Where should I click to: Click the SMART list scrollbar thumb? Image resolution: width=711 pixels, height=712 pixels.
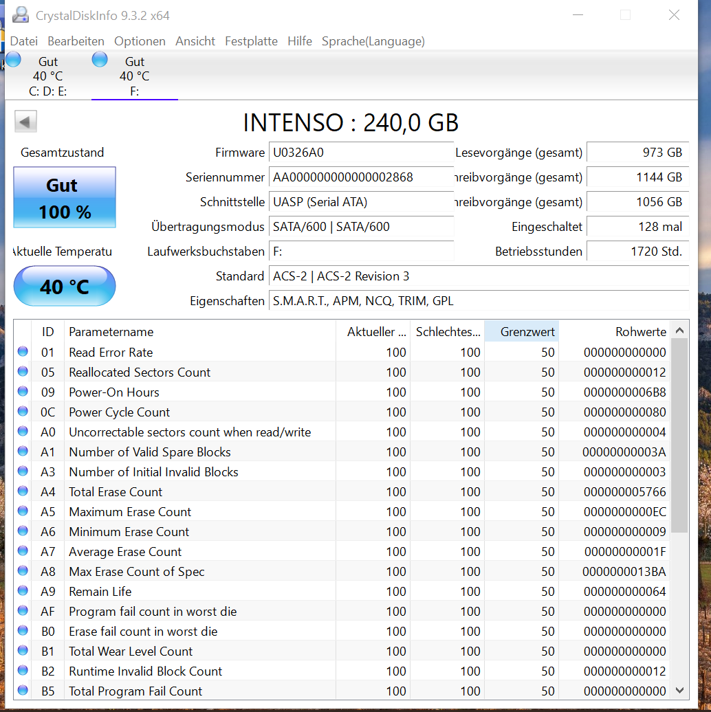coord(679,436)
